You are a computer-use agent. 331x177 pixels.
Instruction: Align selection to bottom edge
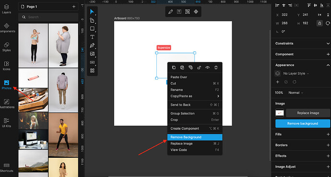click(321, 5)
